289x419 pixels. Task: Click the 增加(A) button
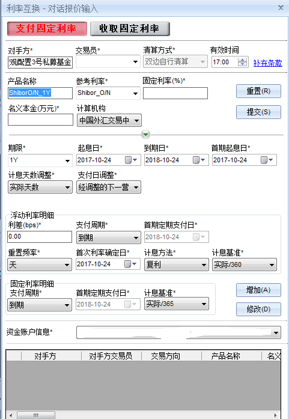258,290
